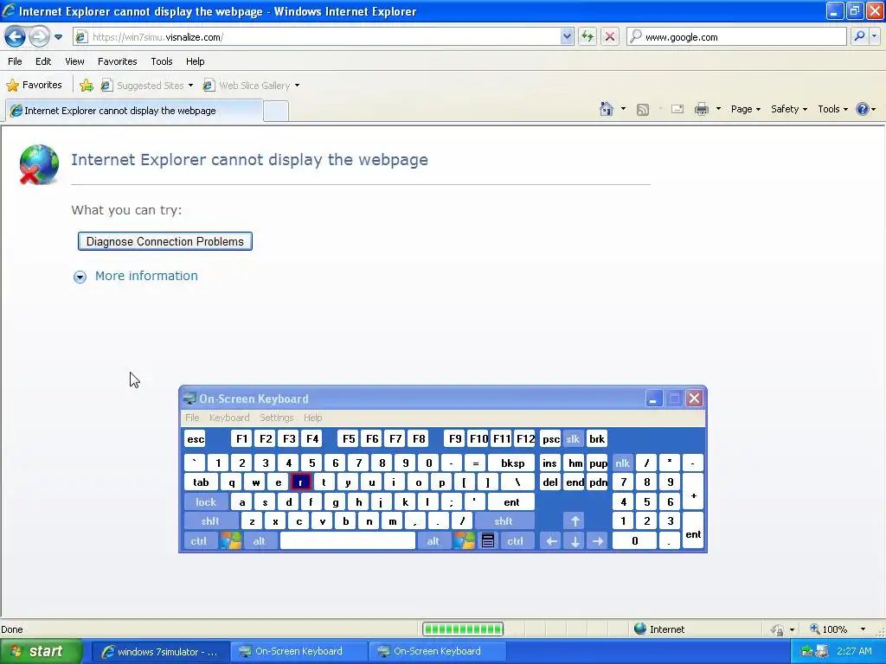Click the tab key on keyboard
886x664 pixels.
tap(201, 482)
